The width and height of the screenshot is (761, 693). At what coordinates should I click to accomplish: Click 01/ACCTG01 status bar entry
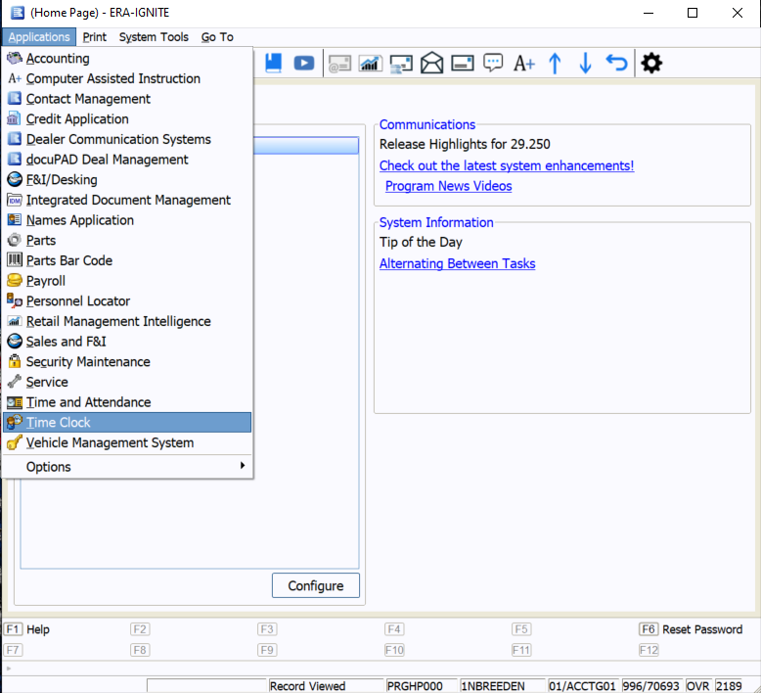(x=582, y=686)
